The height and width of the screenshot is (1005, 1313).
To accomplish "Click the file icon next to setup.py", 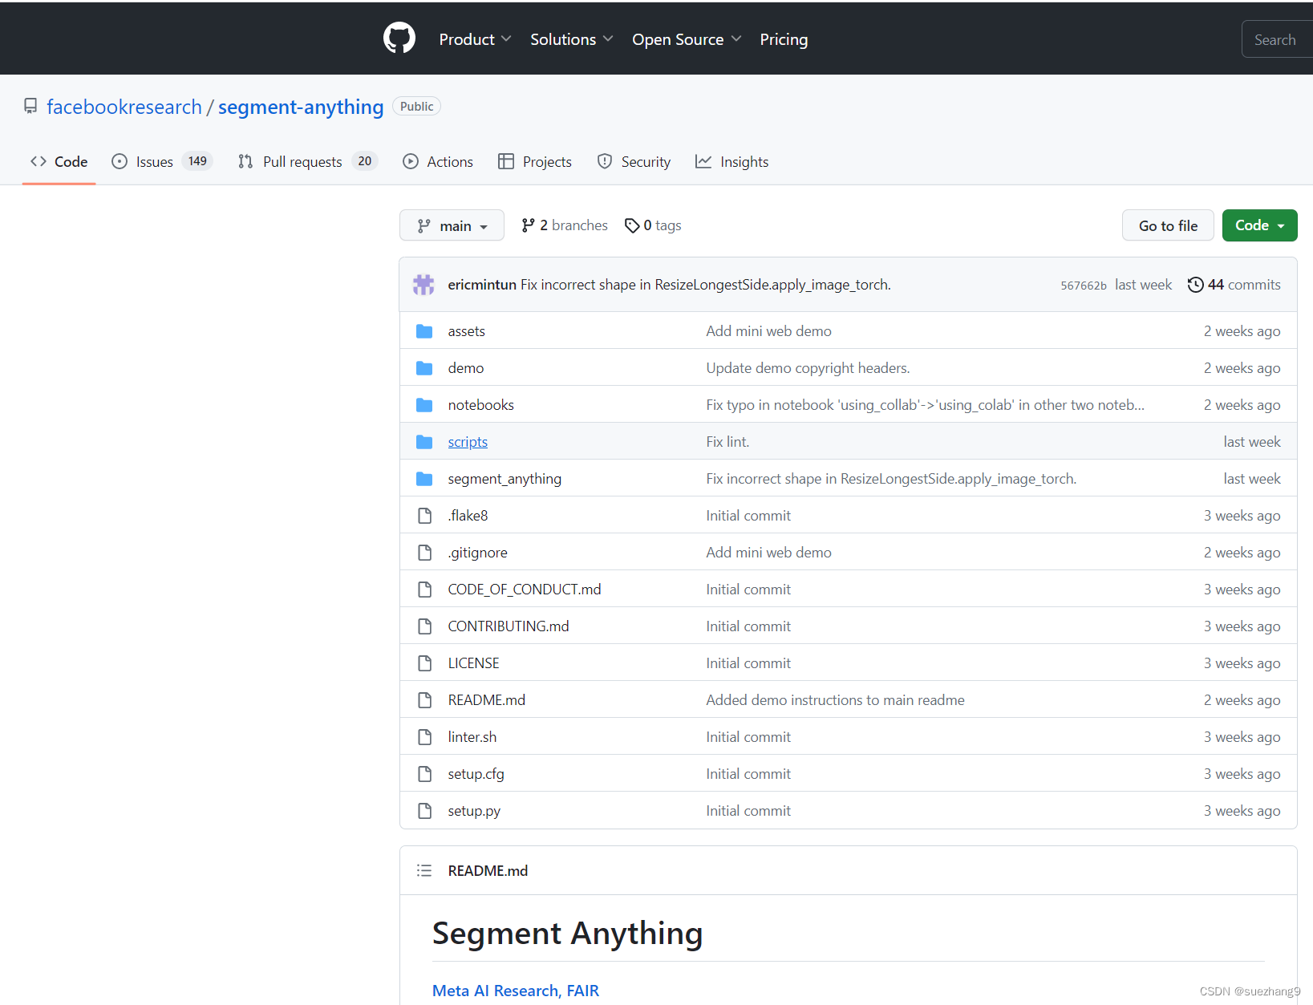I will point(425,811).
